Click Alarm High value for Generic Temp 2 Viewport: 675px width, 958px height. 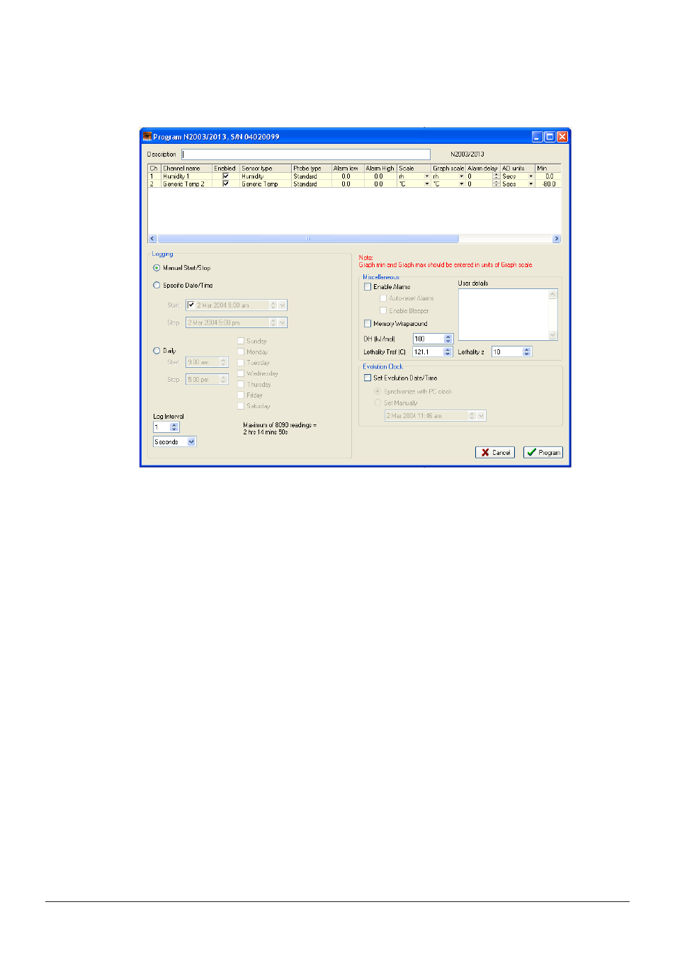click(380, 184)
